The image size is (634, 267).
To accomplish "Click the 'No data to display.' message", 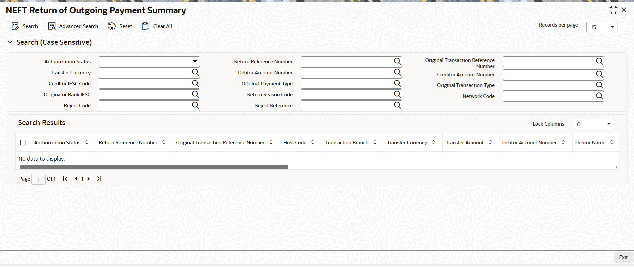I will (42, 159).
